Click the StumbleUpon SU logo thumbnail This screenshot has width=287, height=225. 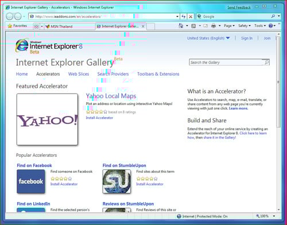pyautogui.click(x=117, y=181)
